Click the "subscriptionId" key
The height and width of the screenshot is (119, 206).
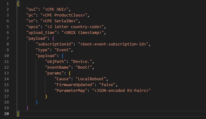54,44
